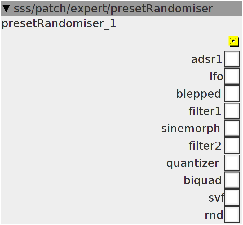Click the quantizer parameter label
Viewport: 243px width, 225px height.
pyautogui.click(x=193, y=163)
